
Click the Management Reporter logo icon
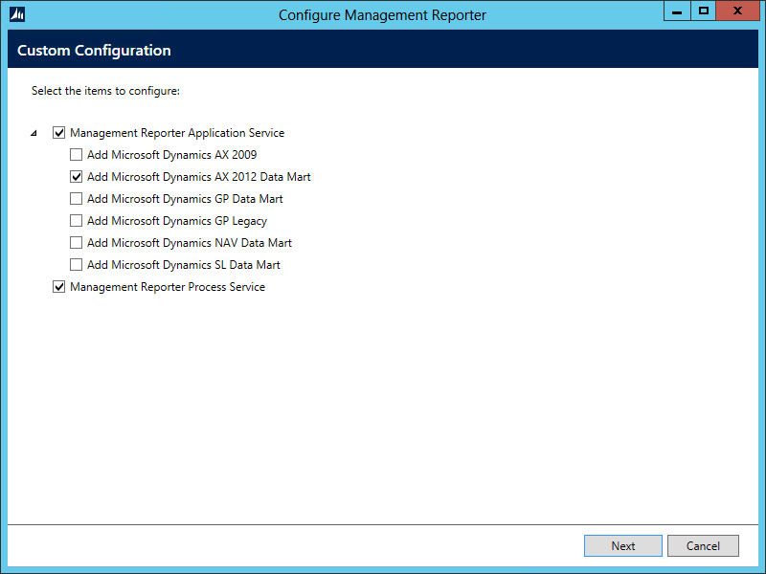(x=15, y=11)
